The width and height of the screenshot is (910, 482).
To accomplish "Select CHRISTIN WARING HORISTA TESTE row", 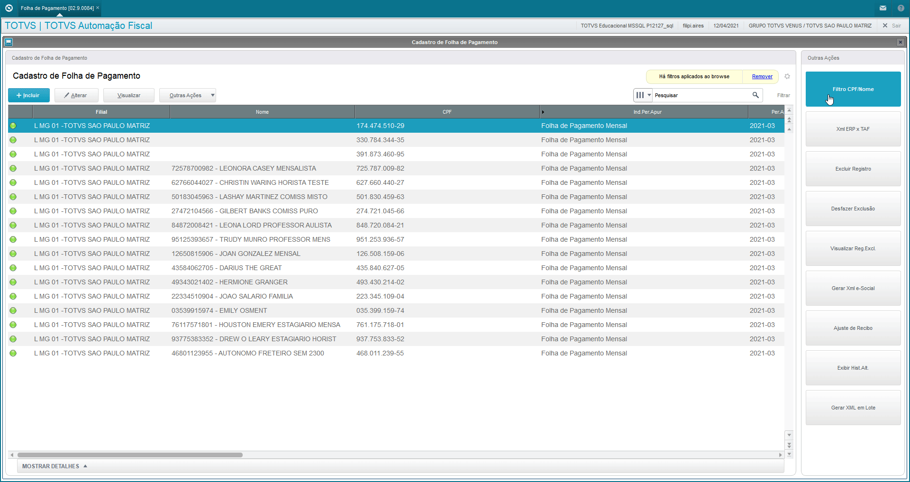I will tap(396, 182).
